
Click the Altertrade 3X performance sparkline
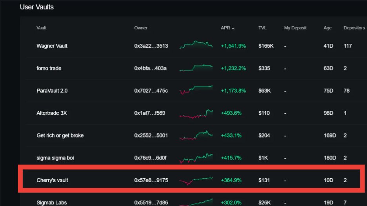click(196, 114)
